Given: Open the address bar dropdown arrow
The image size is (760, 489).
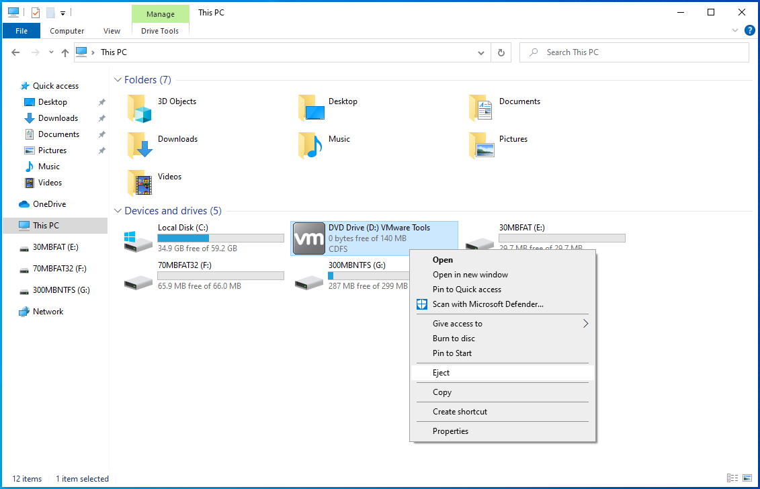Looking at the screenshot, I should pos(480,52).
